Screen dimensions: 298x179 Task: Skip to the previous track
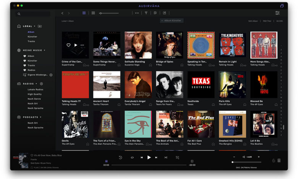coord(142,157)
